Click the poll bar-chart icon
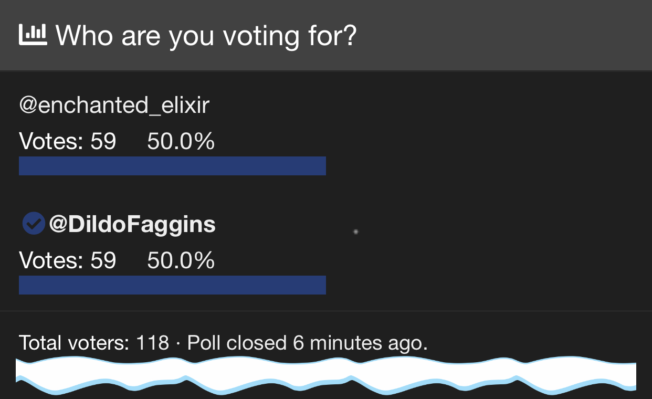This screenshot has width=652, height=399. click(x=33, y=35)
